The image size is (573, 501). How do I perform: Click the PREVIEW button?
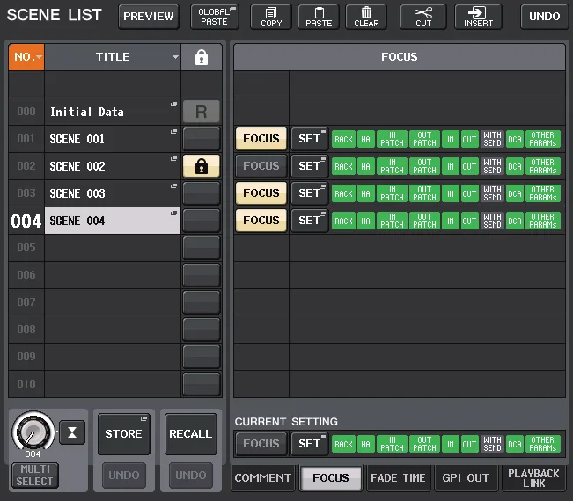coord(149,17)
